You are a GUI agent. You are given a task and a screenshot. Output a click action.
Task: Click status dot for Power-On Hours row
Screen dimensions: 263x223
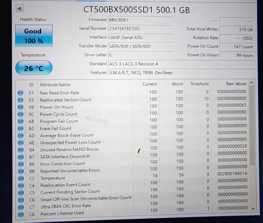click(20, 107)
